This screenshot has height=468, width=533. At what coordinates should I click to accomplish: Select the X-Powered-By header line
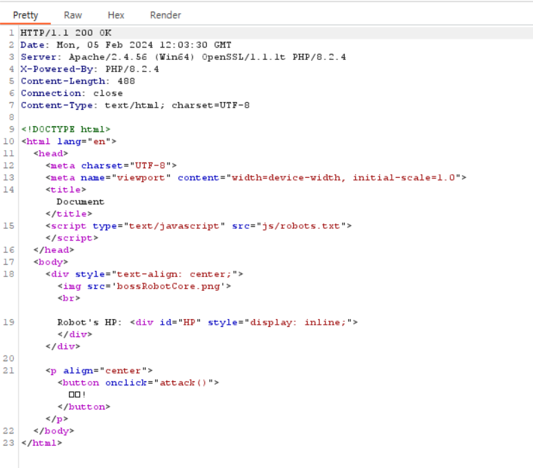90,69
